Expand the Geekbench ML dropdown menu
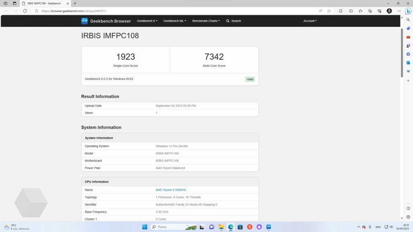Image resolution: width=413 pixels, height=232 pixels. (x=174, y=21)
